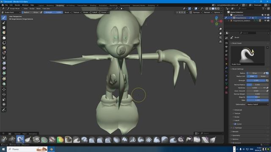Click the pan hand gizmo in viewport
Screen dimensions: 271x152
tap(220, 33)
